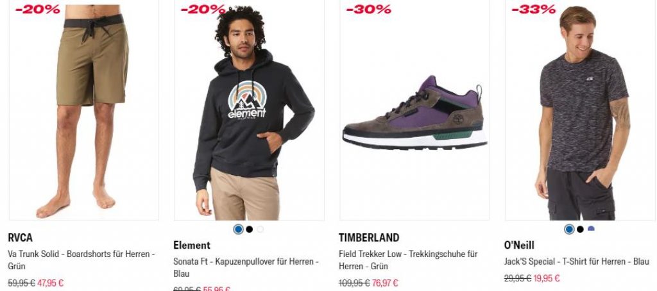Select black color swatch for O'Neill T-shirt
Screen dimensions: 657x291
[x=580, y=229]
